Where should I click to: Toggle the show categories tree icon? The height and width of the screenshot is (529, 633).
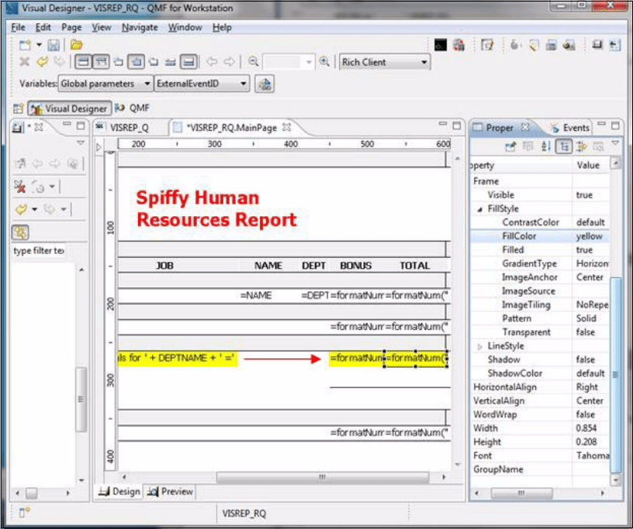(564, 146)
